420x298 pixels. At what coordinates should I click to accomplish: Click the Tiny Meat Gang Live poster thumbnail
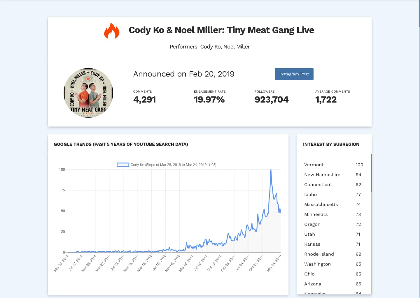[88, 93]
